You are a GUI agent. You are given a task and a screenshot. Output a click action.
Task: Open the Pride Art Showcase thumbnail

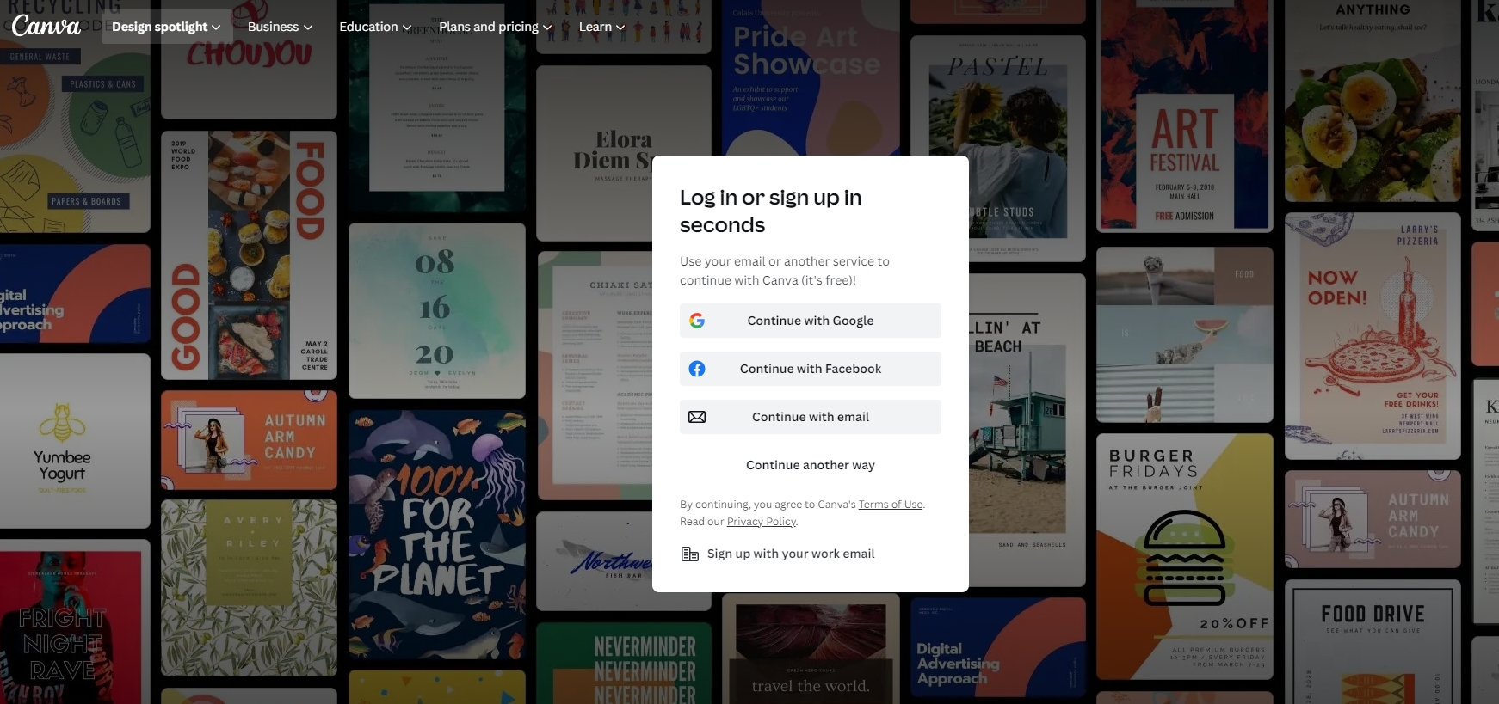[811, 77]
